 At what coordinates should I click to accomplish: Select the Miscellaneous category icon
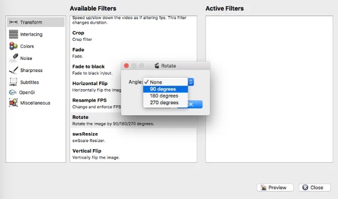point(13,103)
